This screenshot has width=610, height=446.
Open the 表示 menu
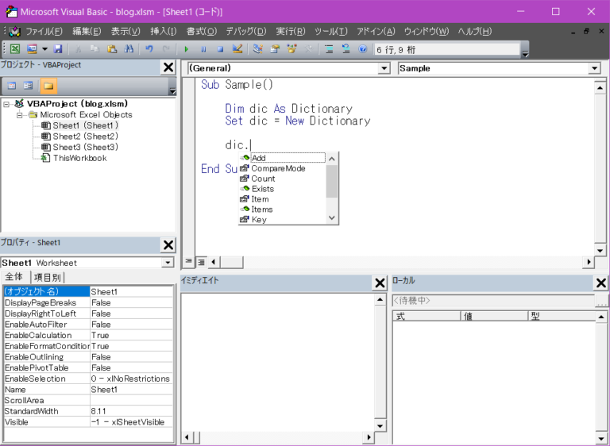point(125,32)
